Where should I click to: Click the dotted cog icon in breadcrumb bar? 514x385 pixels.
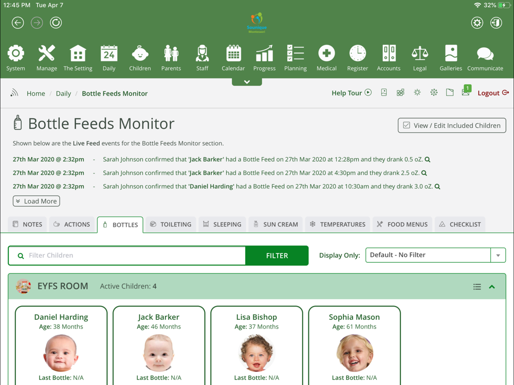(x=434, y=92)
